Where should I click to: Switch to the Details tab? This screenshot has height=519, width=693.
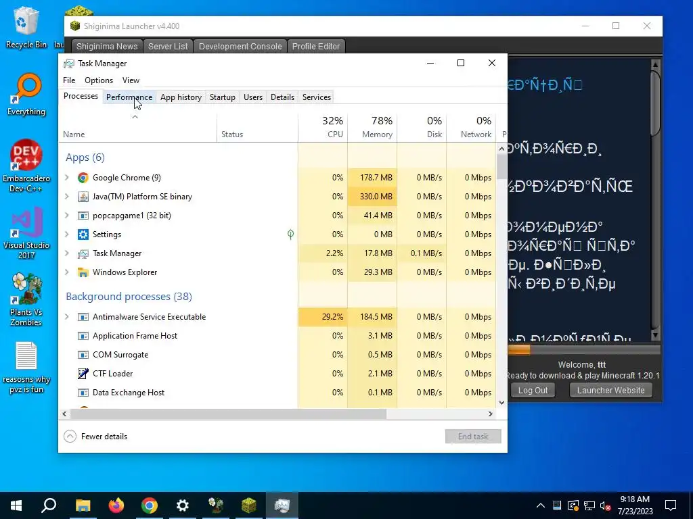[282, 97]
